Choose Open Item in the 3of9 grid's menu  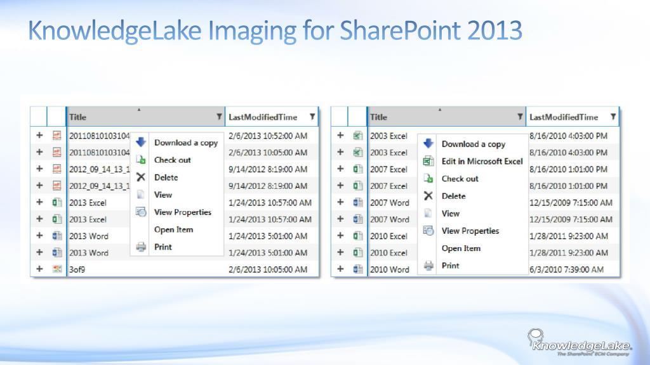[173, 229]
